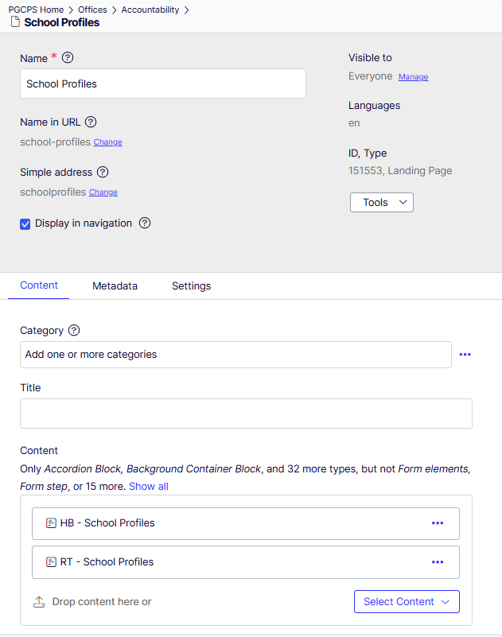Screen dimensions: 502x637
Task: Switch to the Metadata tab
Action: pyautogui.click(x=115, y=286)
